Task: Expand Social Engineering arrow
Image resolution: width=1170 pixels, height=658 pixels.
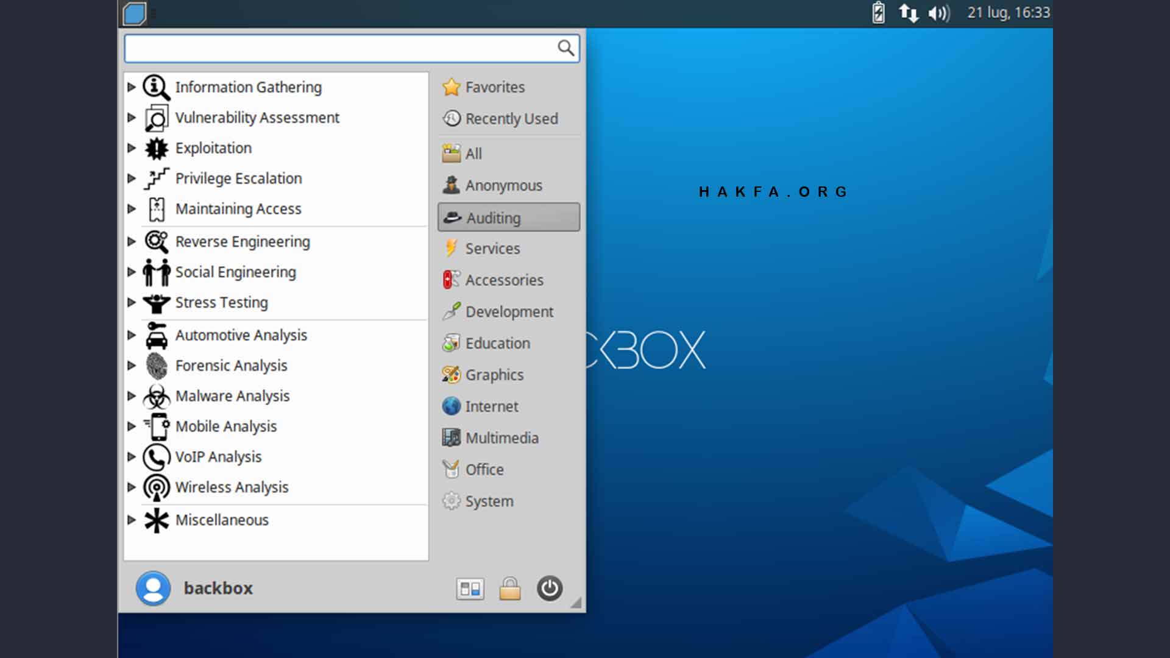Action: point(131,272)
